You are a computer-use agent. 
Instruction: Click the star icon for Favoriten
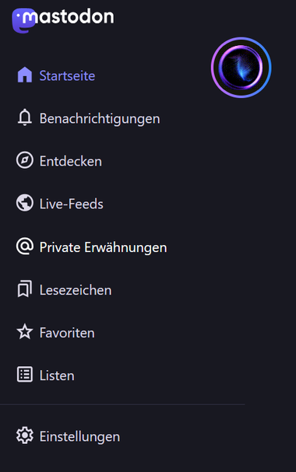tap(25, 332)
